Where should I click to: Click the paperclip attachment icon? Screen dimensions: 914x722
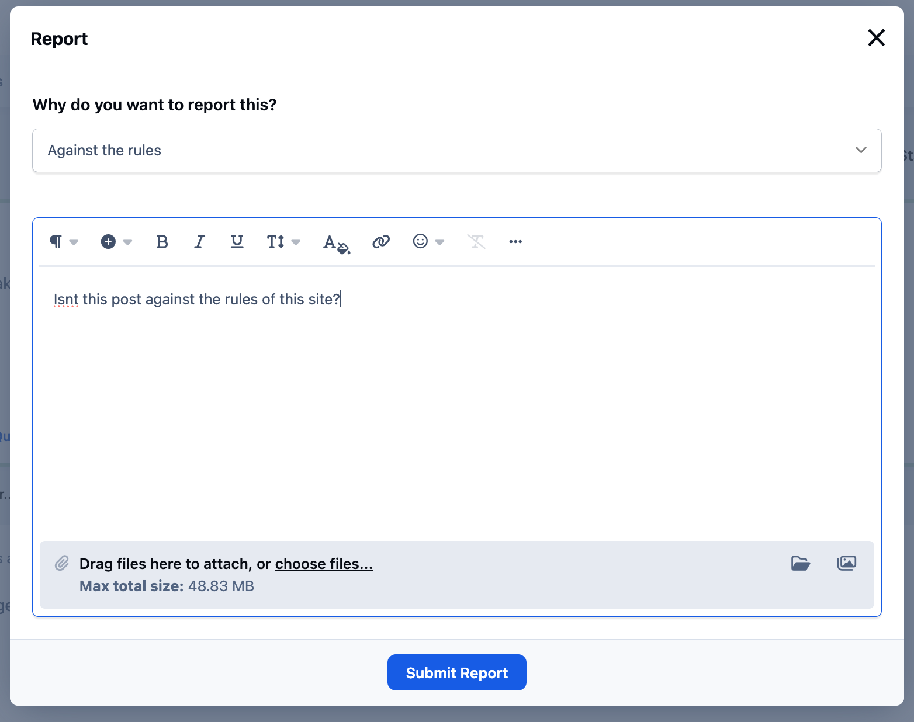click(62, 563)
